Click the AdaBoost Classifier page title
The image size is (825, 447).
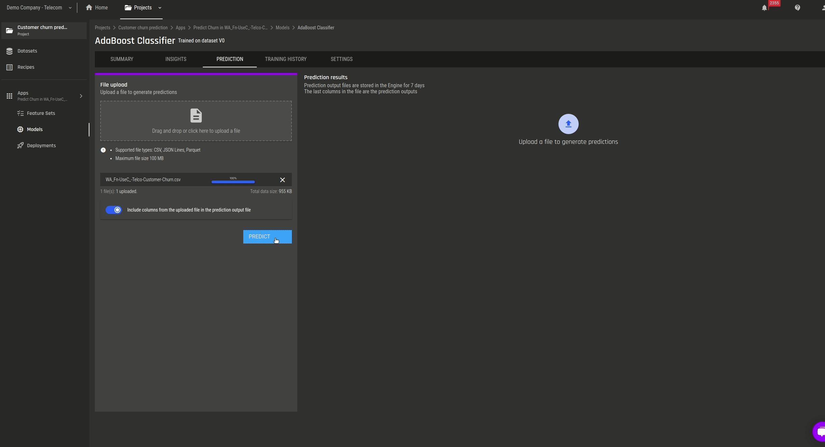(135, 41)
